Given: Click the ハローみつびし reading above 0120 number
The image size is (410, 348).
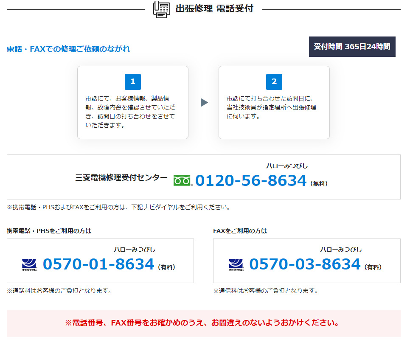Looking at the screenshot, I should click(287, 166).
